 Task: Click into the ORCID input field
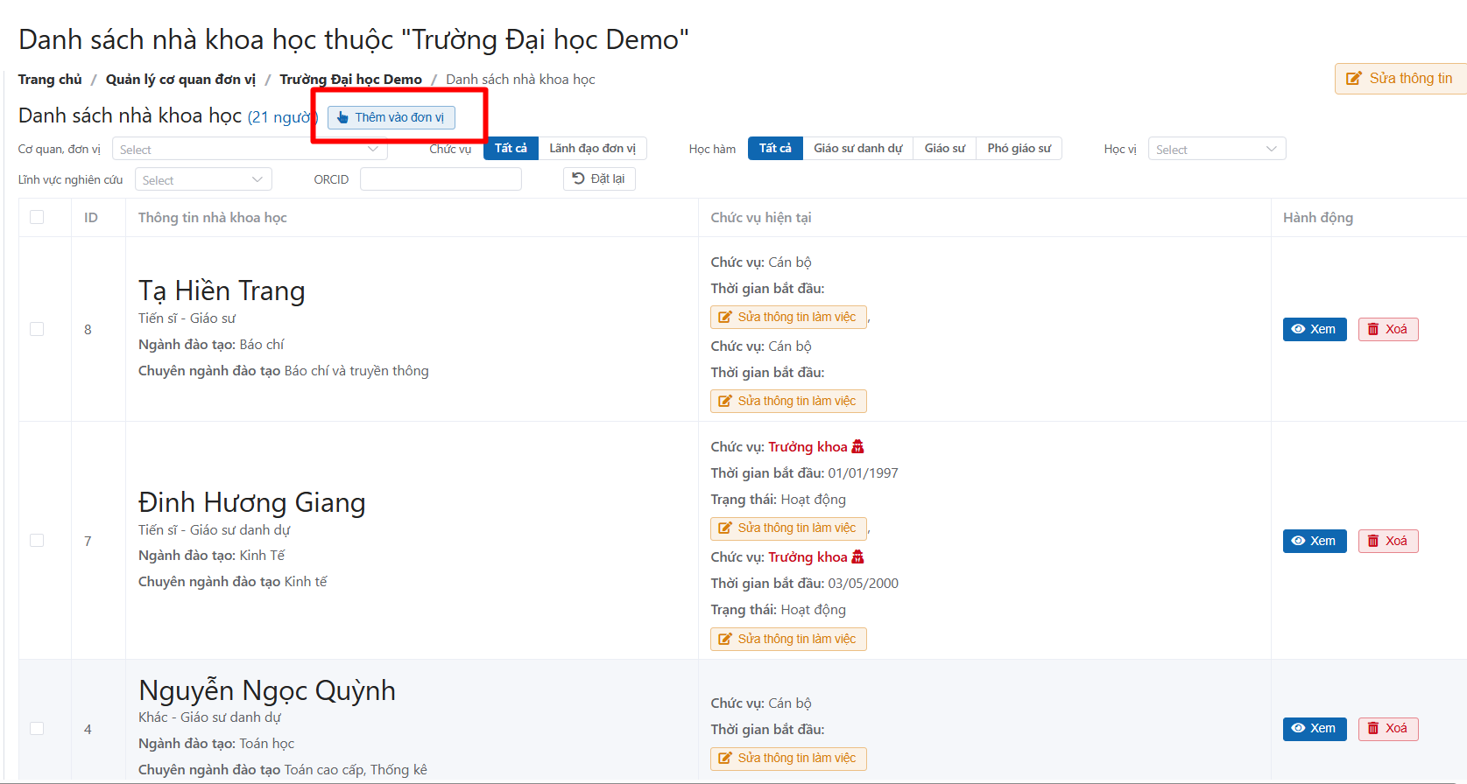pyautogui.click(x=441, y=179)
